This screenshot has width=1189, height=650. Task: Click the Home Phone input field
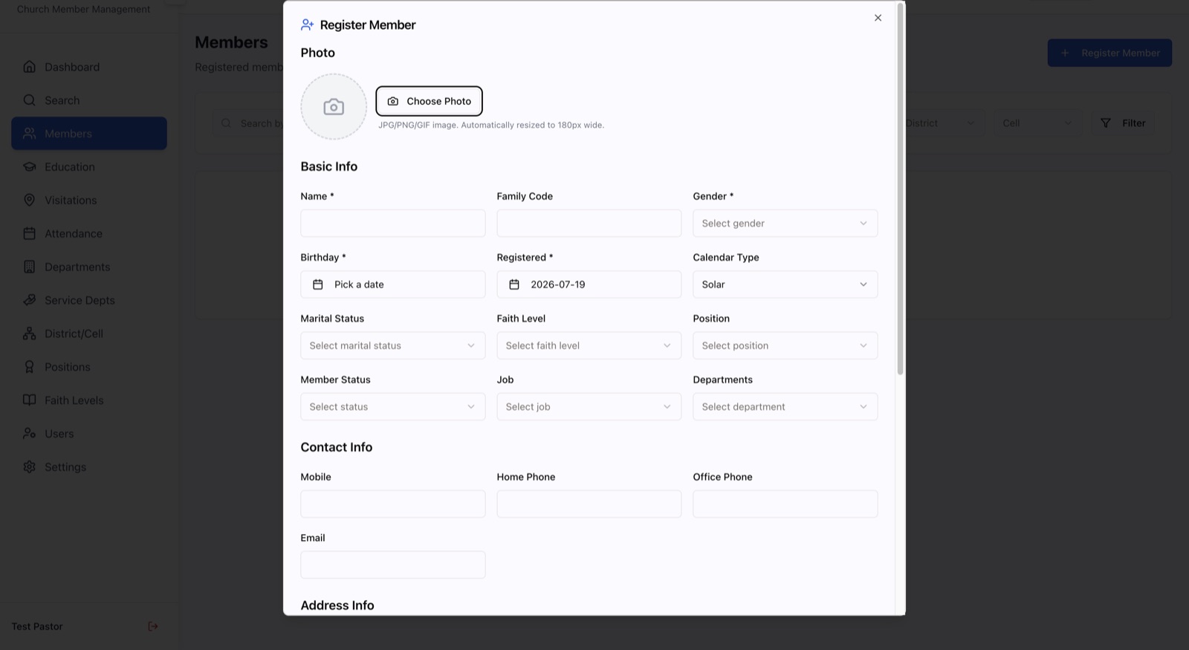coord(589,504)
